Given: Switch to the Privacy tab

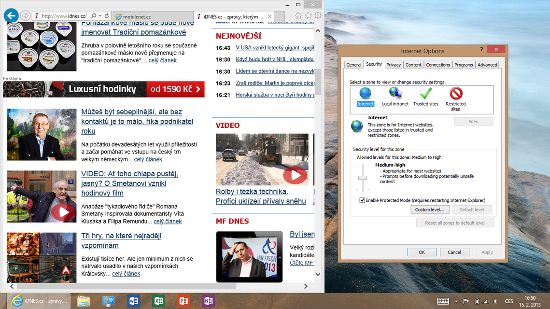Looking at the screenshot, I should pos(394,65).
